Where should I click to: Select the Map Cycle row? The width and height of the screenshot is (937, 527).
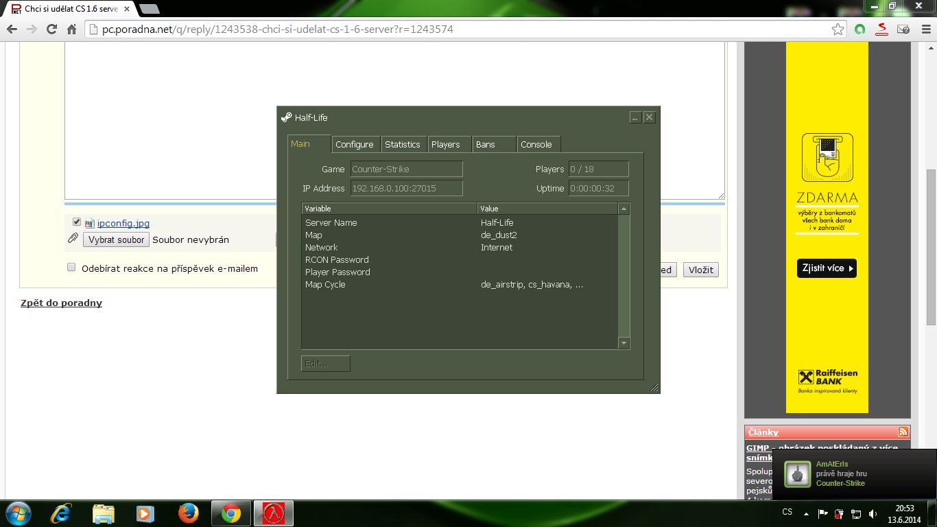click(460, 284)
